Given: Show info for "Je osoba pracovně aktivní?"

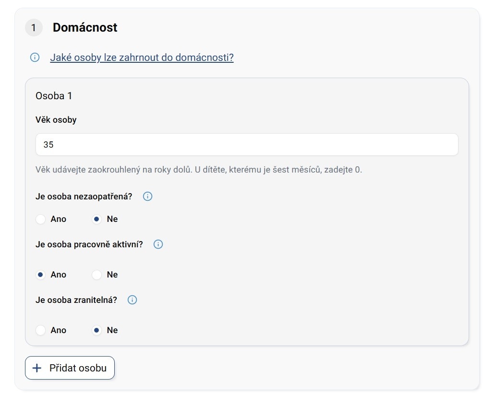Looking at the screenshot, I should tap(158, 244).
